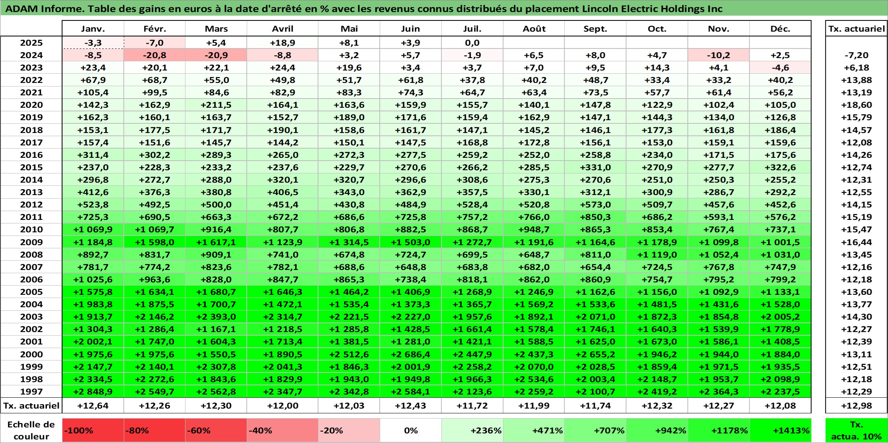Select the +707% color scale swatch
Image resolution: width=888 pixels, height=443 pixels.
click(595, 431)
